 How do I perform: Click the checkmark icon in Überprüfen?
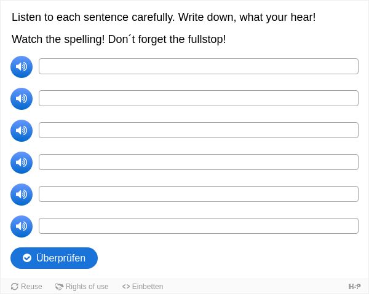pos(27,258)
